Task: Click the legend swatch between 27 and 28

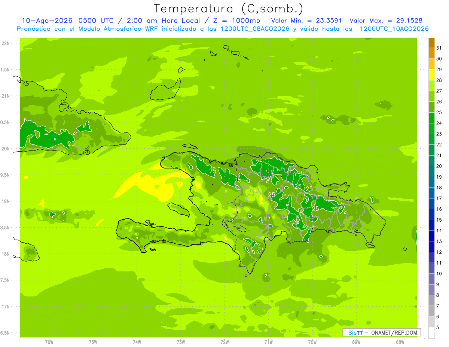Action: click(431, 86)
